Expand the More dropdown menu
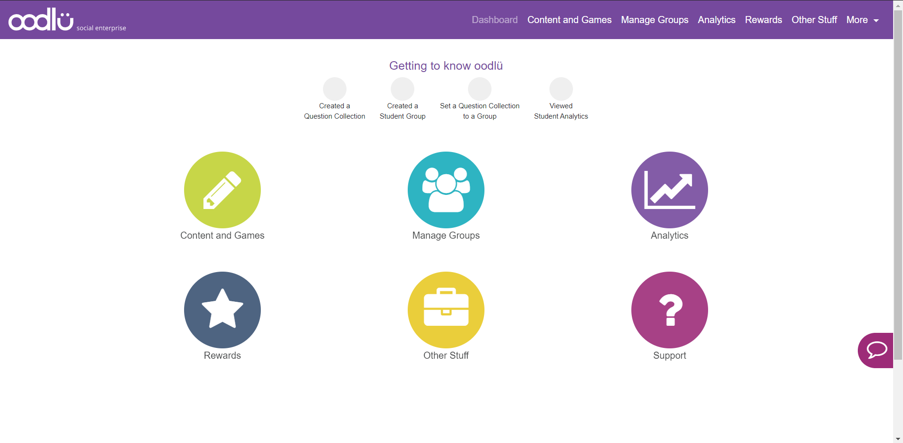Viewport: 903px width, 443px height. tap(863, 20)
